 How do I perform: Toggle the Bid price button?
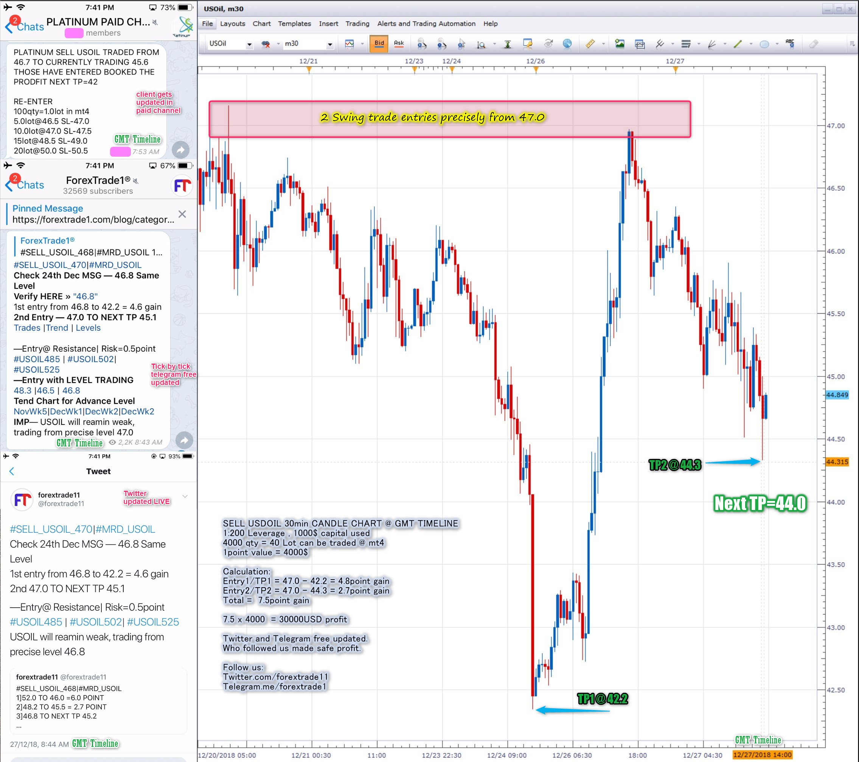[x=379, y=44]
